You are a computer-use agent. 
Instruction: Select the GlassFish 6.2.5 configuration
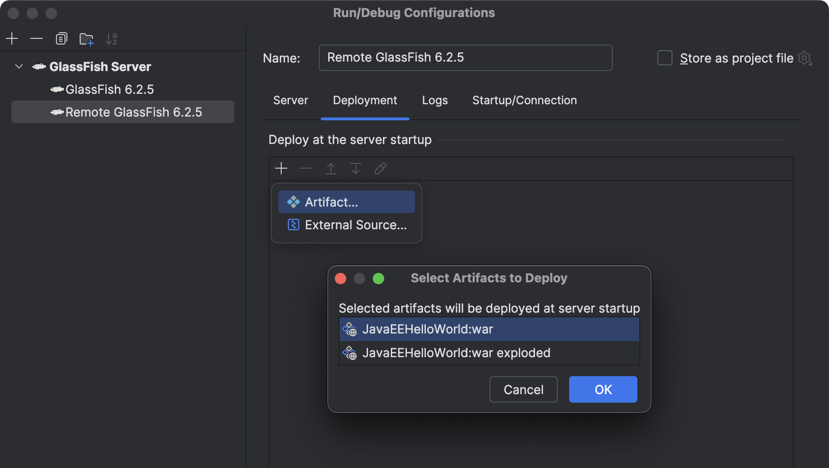110,89
